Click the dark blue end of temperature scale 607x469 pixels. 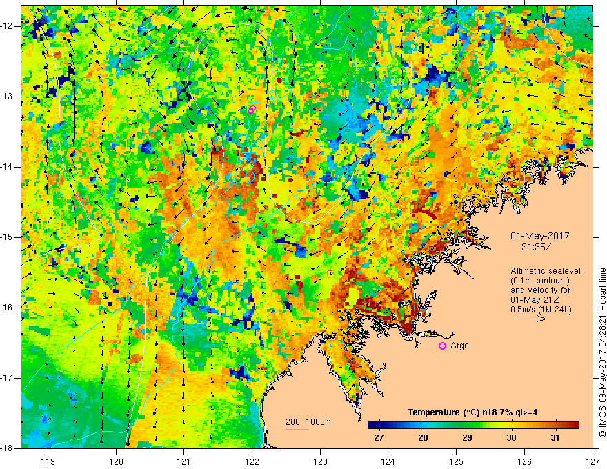pyautogui.click(x=372, y=425)
